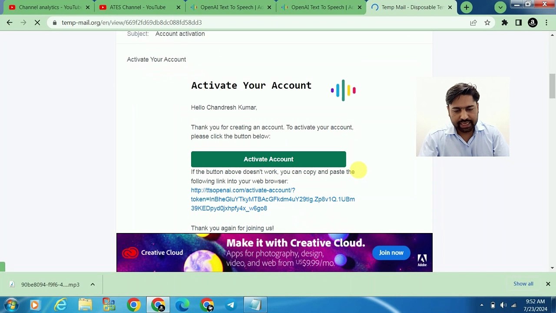This screenshot has height=313, width=556.
Task: Open Chrome three-dot menu
Action: point(546,22)
